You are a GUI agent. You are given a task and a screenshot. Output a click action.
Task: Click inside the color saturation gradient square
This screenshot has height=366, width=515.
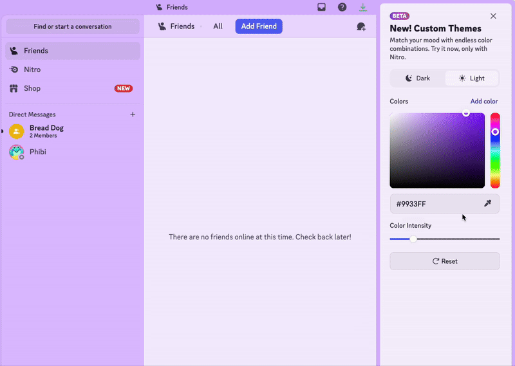437,151
